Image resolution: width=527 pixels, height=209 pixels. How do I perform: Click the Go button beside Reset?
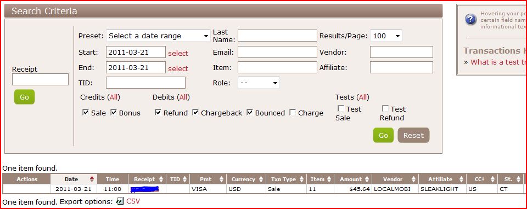tap(383, 135)
